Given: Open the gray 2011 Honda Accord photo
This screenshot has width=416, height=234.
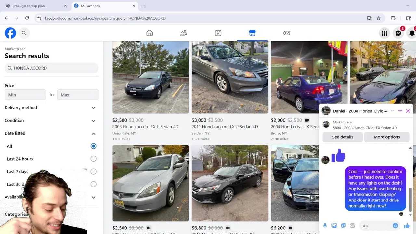Looking at the screenshot, I should (x=230, y=77).
